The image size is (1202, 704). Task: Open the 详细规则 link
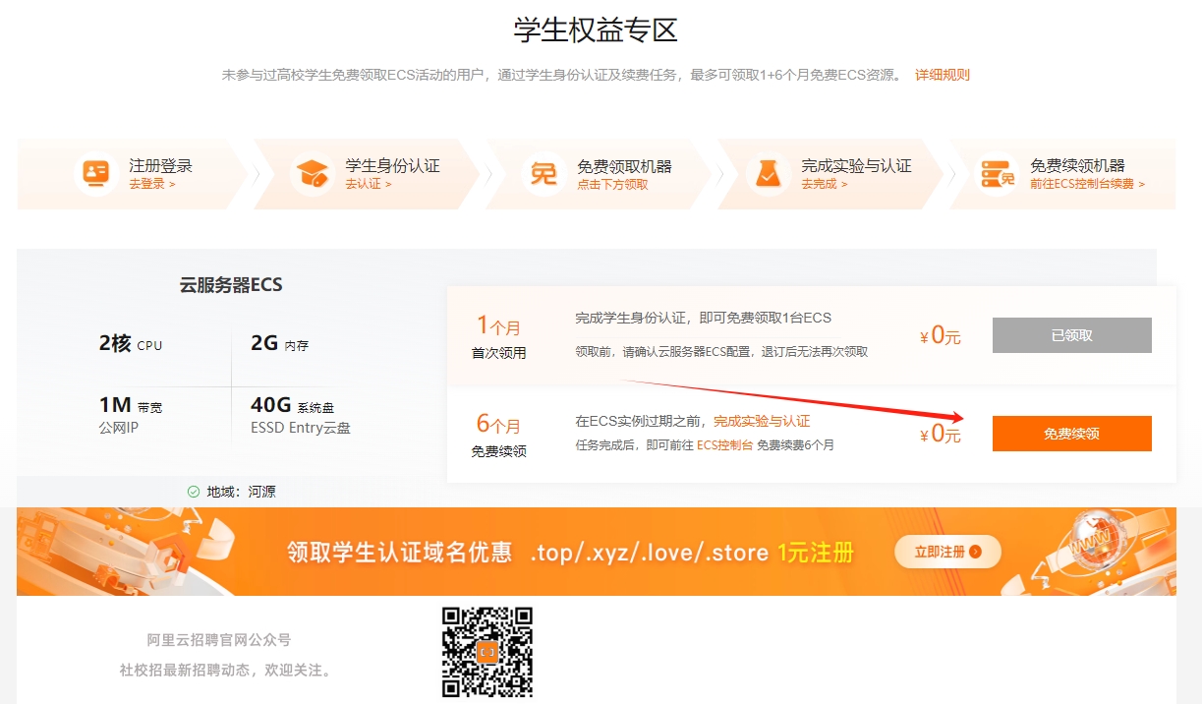(x=943, y=75)
